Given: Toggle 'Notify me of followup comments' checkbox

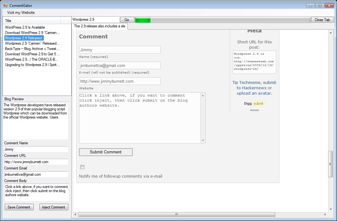Looking at the screenshot, I should [82, 167].
